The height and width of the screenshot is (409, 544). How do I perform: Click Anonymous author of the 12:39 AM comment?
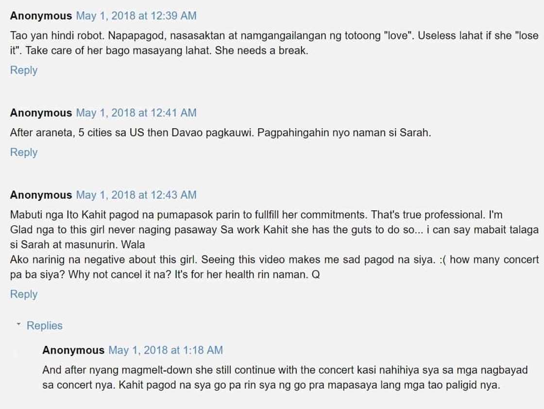[x=41, y=16]
